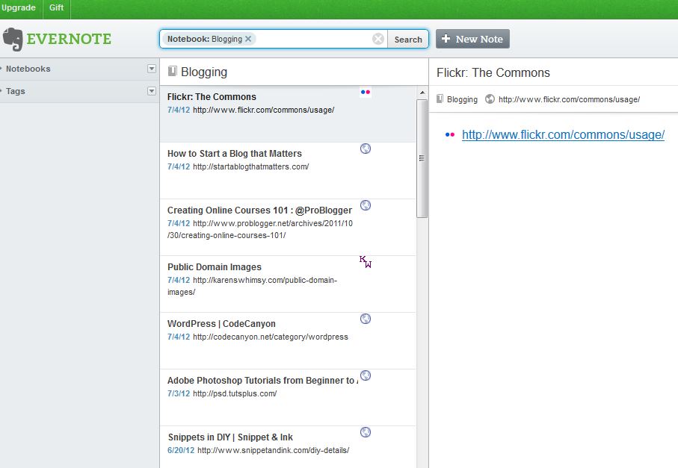Image resolution: width=678 pixels, height=468 pixels.
Task: Open the Notebooks dropdown arrow
Action: [x=151, y=69]
